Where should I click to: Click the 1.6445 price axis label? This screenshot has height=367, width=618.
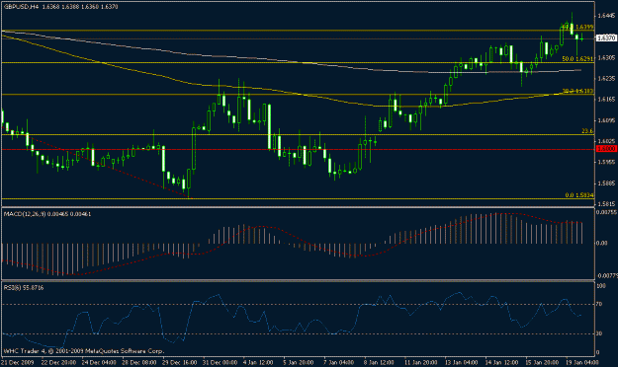click(606, 16)
